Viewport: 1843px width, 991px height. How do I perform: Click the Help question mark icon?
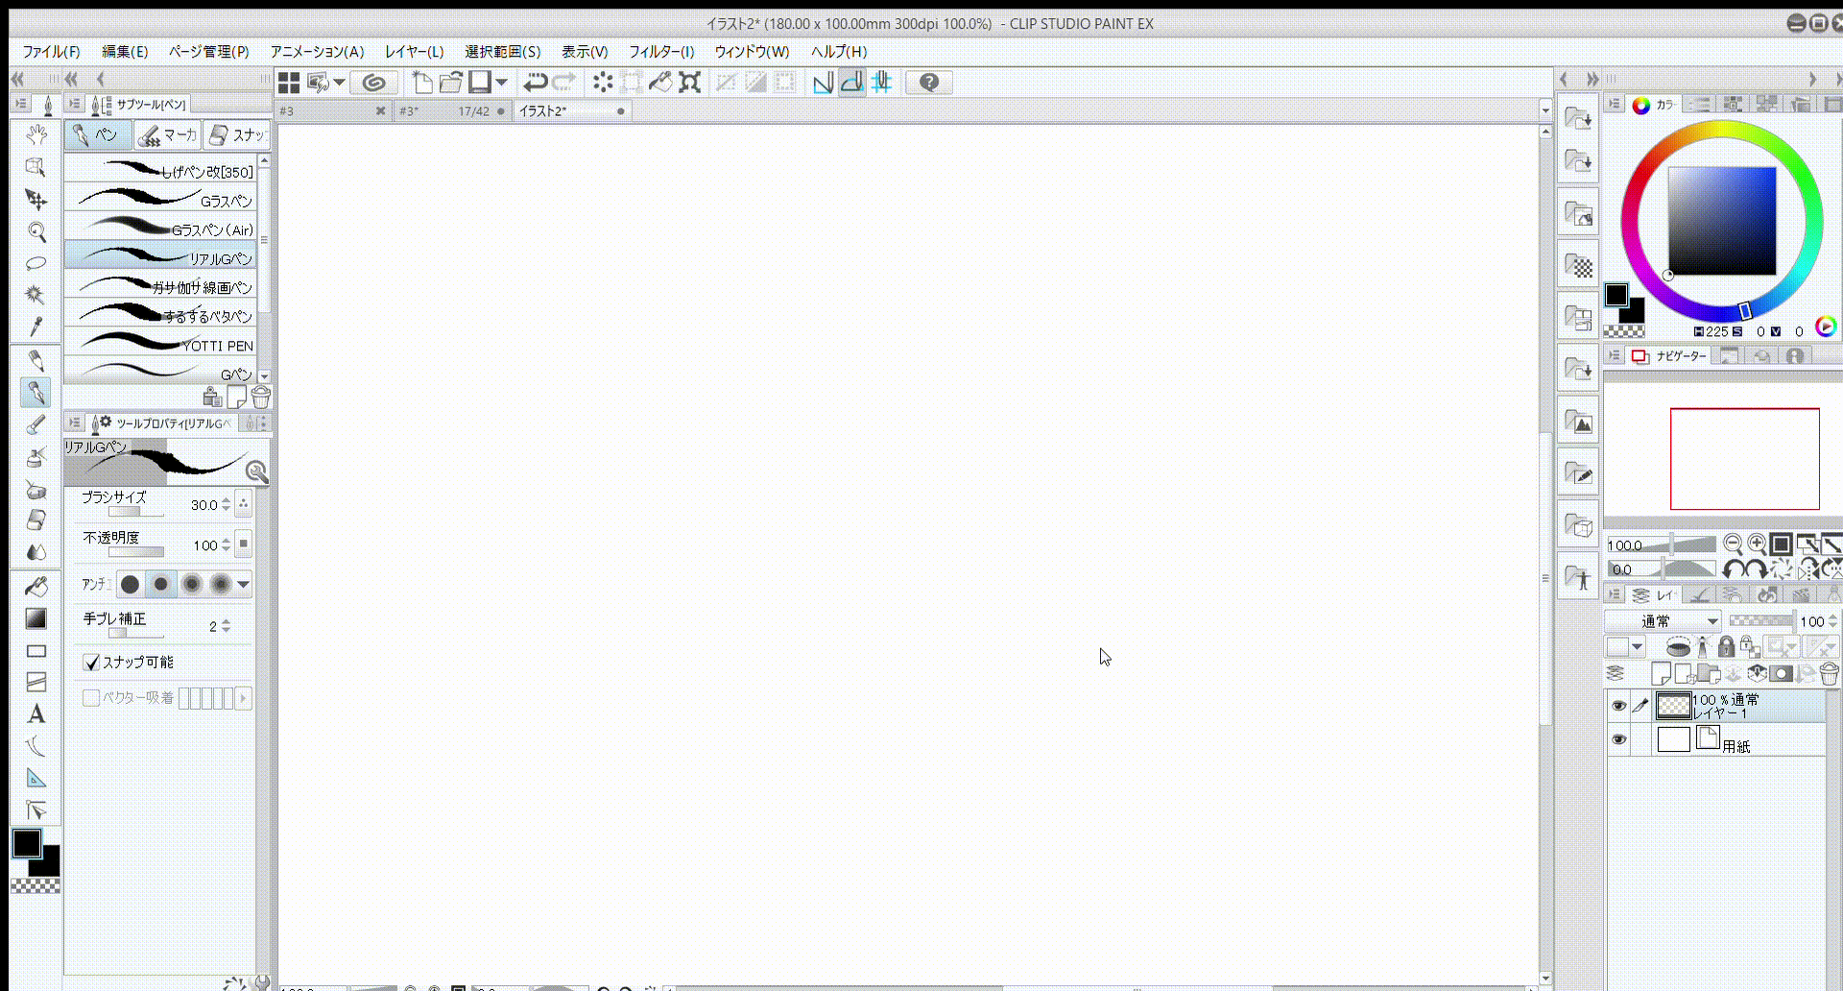pos(928,83)
